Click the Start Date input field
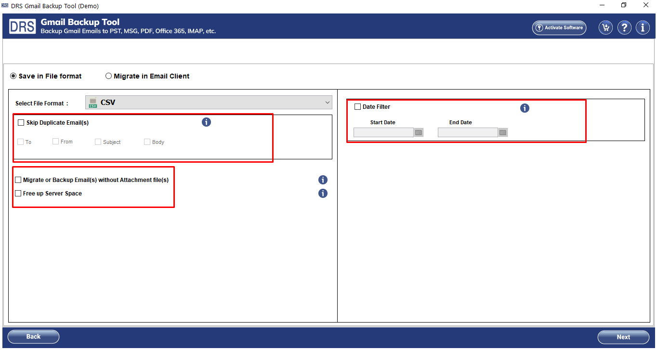Screen dimensions: 657x350 (x=383, y=132)
